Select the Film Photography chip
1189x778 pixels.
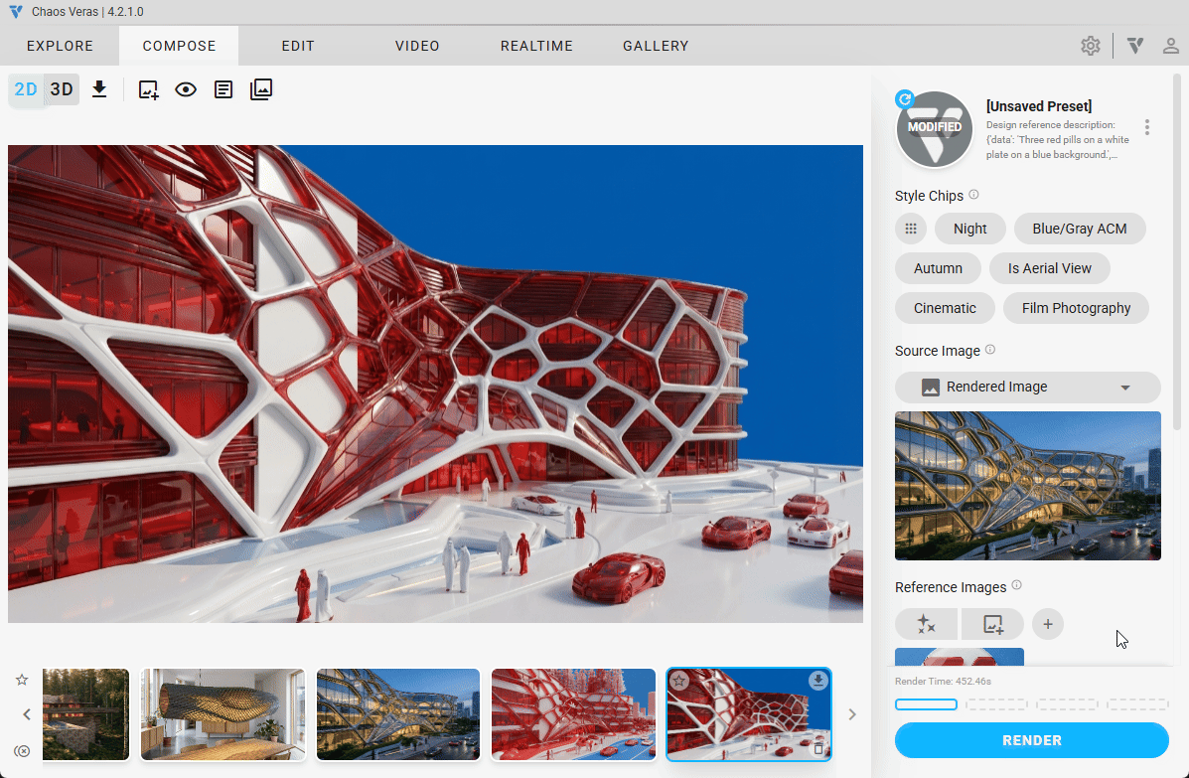pos(1076,308)
